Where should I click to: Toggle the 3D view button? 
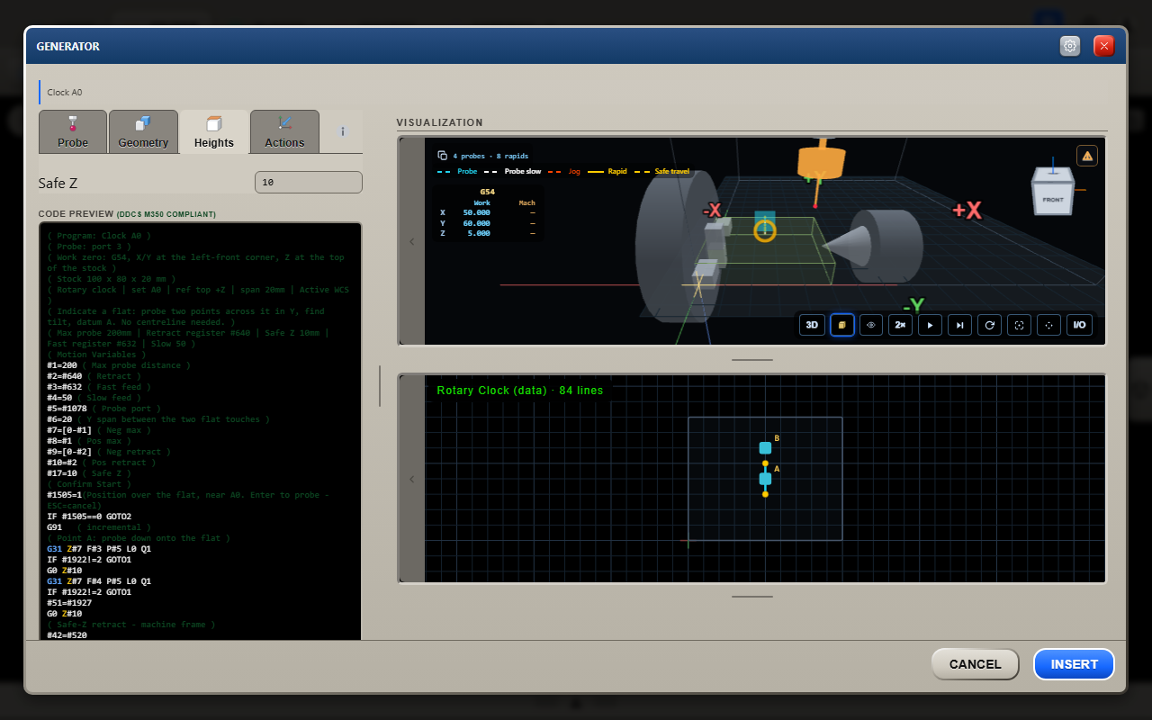point(812,325)
